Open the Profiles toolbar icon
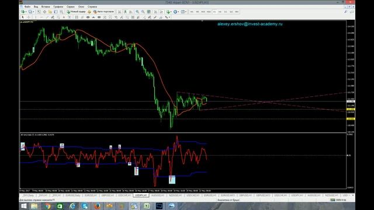Viewport: 374px width, 210px height. coord(30,12)
